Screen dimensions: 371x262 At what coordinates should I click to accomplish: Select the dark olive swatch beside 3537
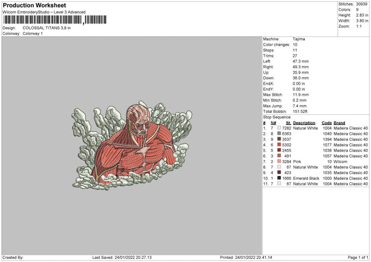click(x=279, y=139)
